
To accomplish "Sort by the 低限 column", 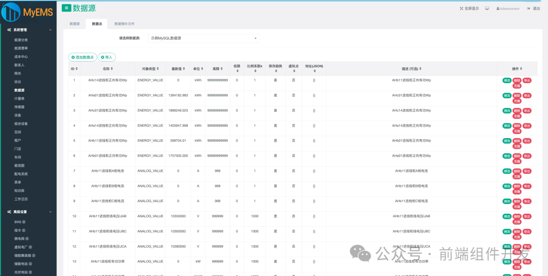I will pos(237,68).
